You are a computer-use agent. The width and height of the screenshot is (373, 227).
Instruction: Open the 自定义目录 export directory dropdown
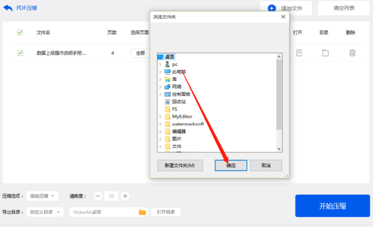pyautogui.click(x=45, y=212)
